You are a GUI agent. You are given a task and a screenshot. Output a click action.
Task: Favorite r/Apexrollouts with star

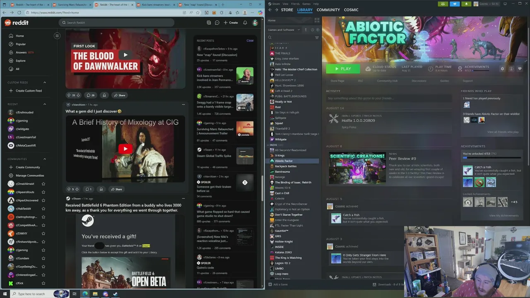[x=43, y=192]
